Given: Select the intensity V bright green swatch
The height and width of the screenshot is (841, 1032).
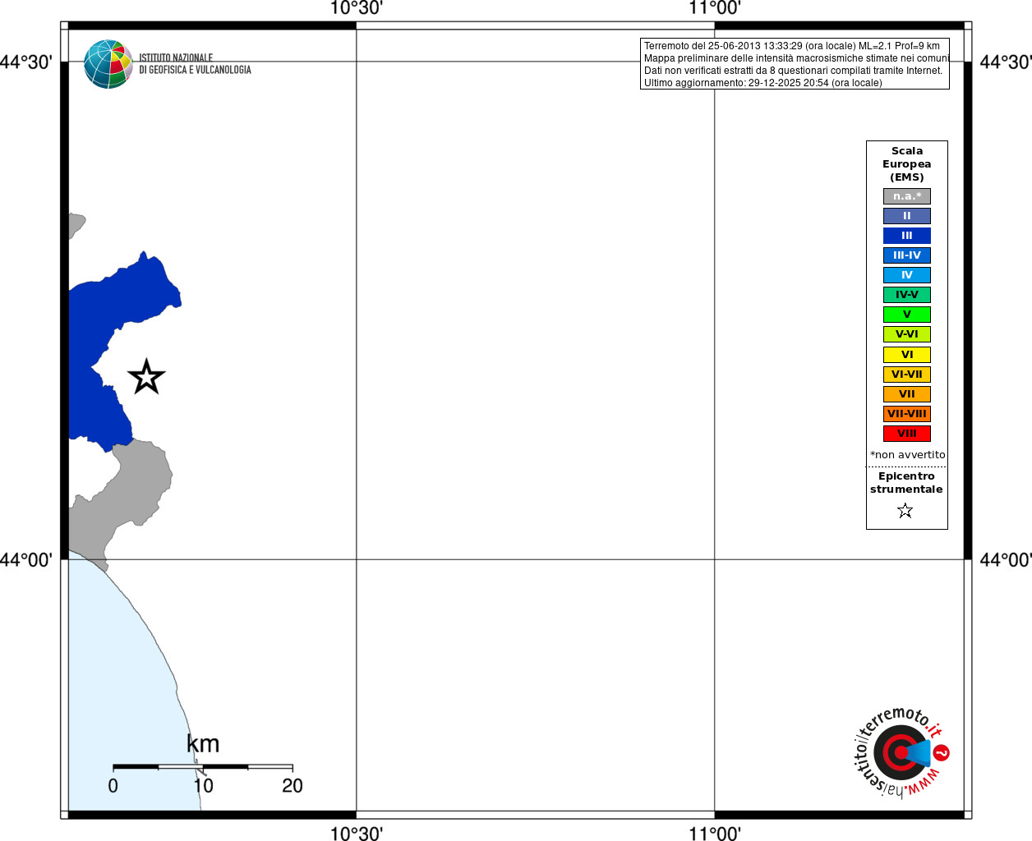Looking at the screenshot, I should (x=907, y=315).
